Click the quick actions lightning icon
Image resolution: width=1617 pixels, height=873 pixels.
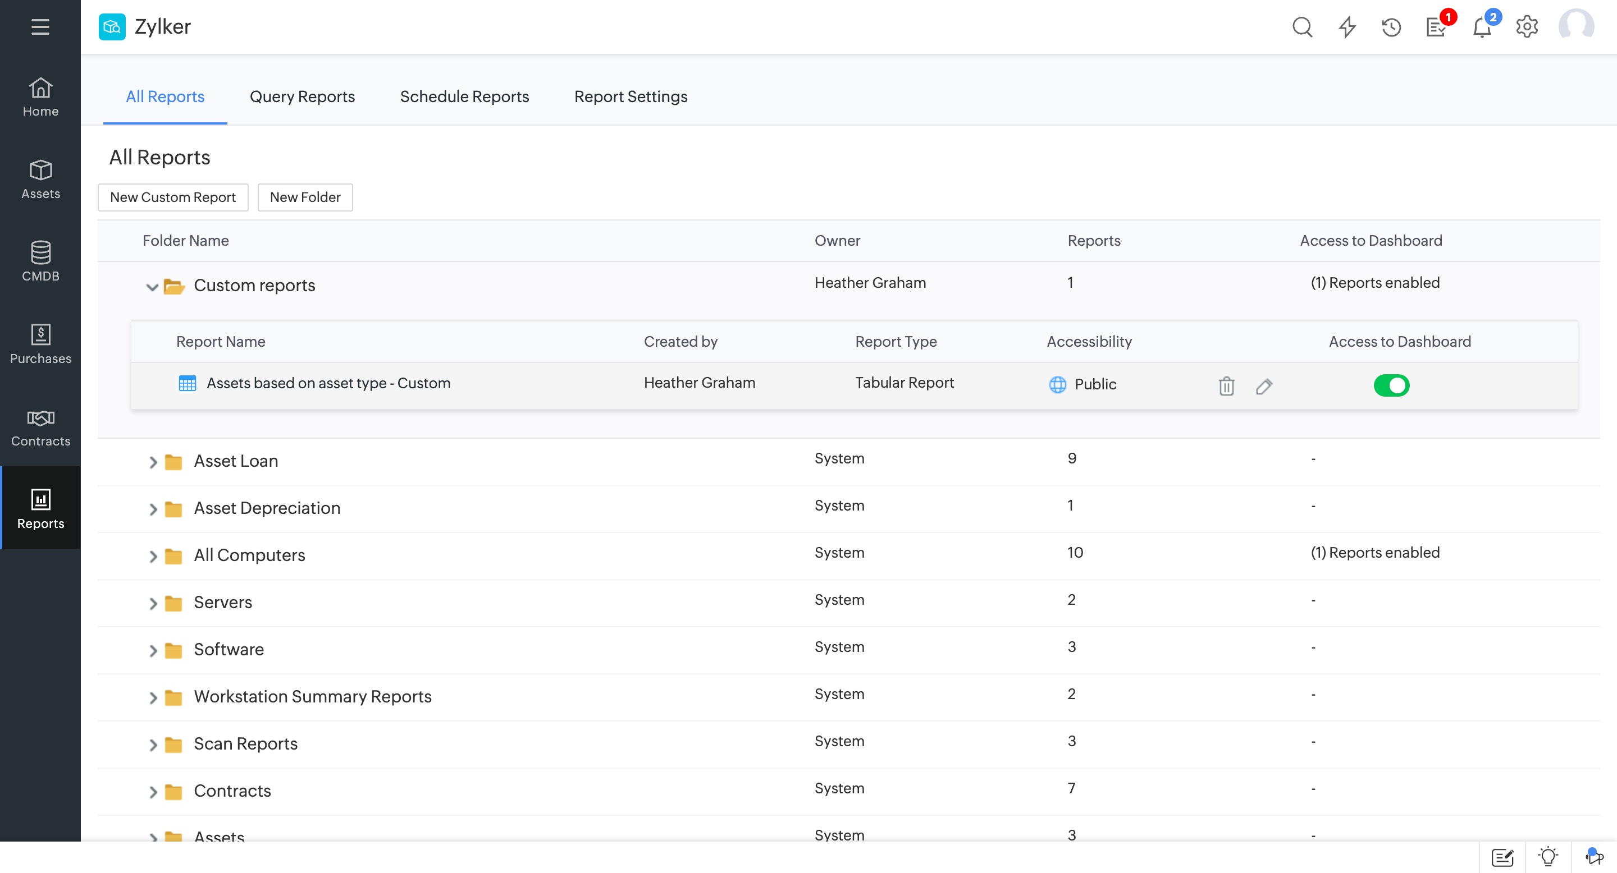(x=1347, y=27)
